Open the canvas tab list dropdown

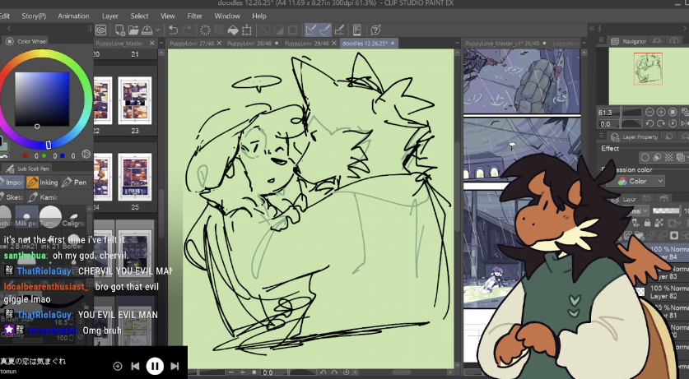tap(457, 43)
